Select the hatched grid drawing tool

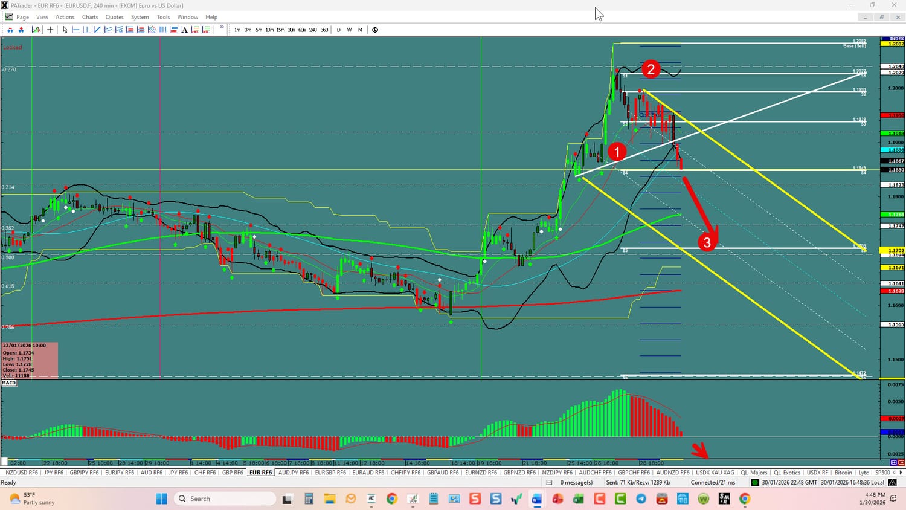(152, 30)
